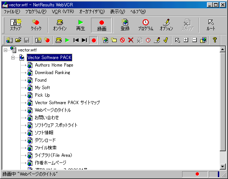
Task: Click the small green play icon
Action: point(67,40)
